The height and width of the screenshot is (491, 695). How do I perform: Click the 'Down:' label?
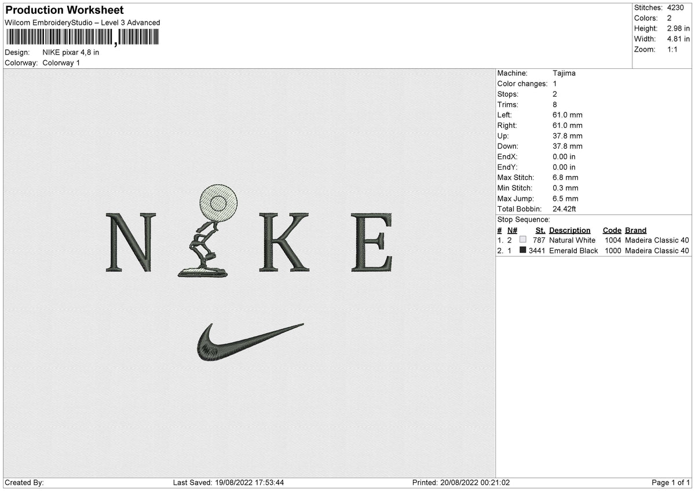(508, 146)
